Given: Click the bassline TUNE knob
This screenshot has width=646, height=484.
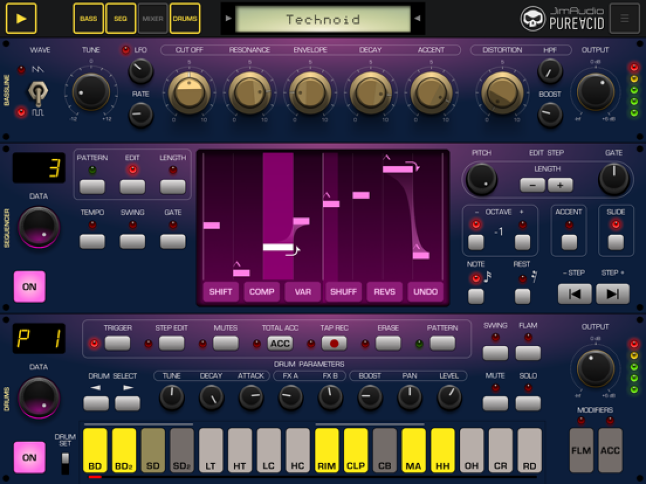Looking at the screenshot, I should (91, 92).
